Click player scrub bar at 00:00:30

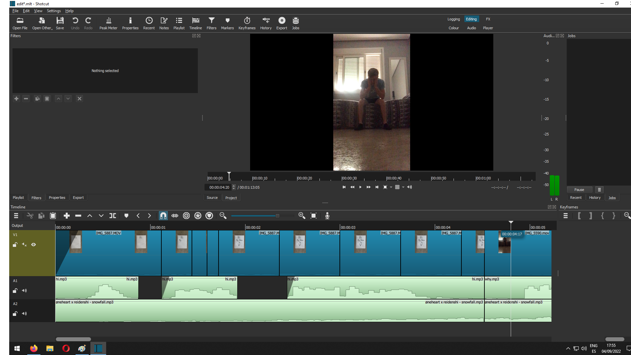coord(342,178)
